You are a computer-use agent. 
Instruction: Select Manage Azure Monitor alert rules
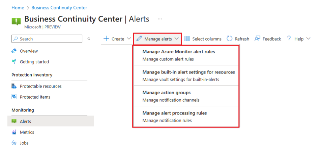click(x=186, y=55)
